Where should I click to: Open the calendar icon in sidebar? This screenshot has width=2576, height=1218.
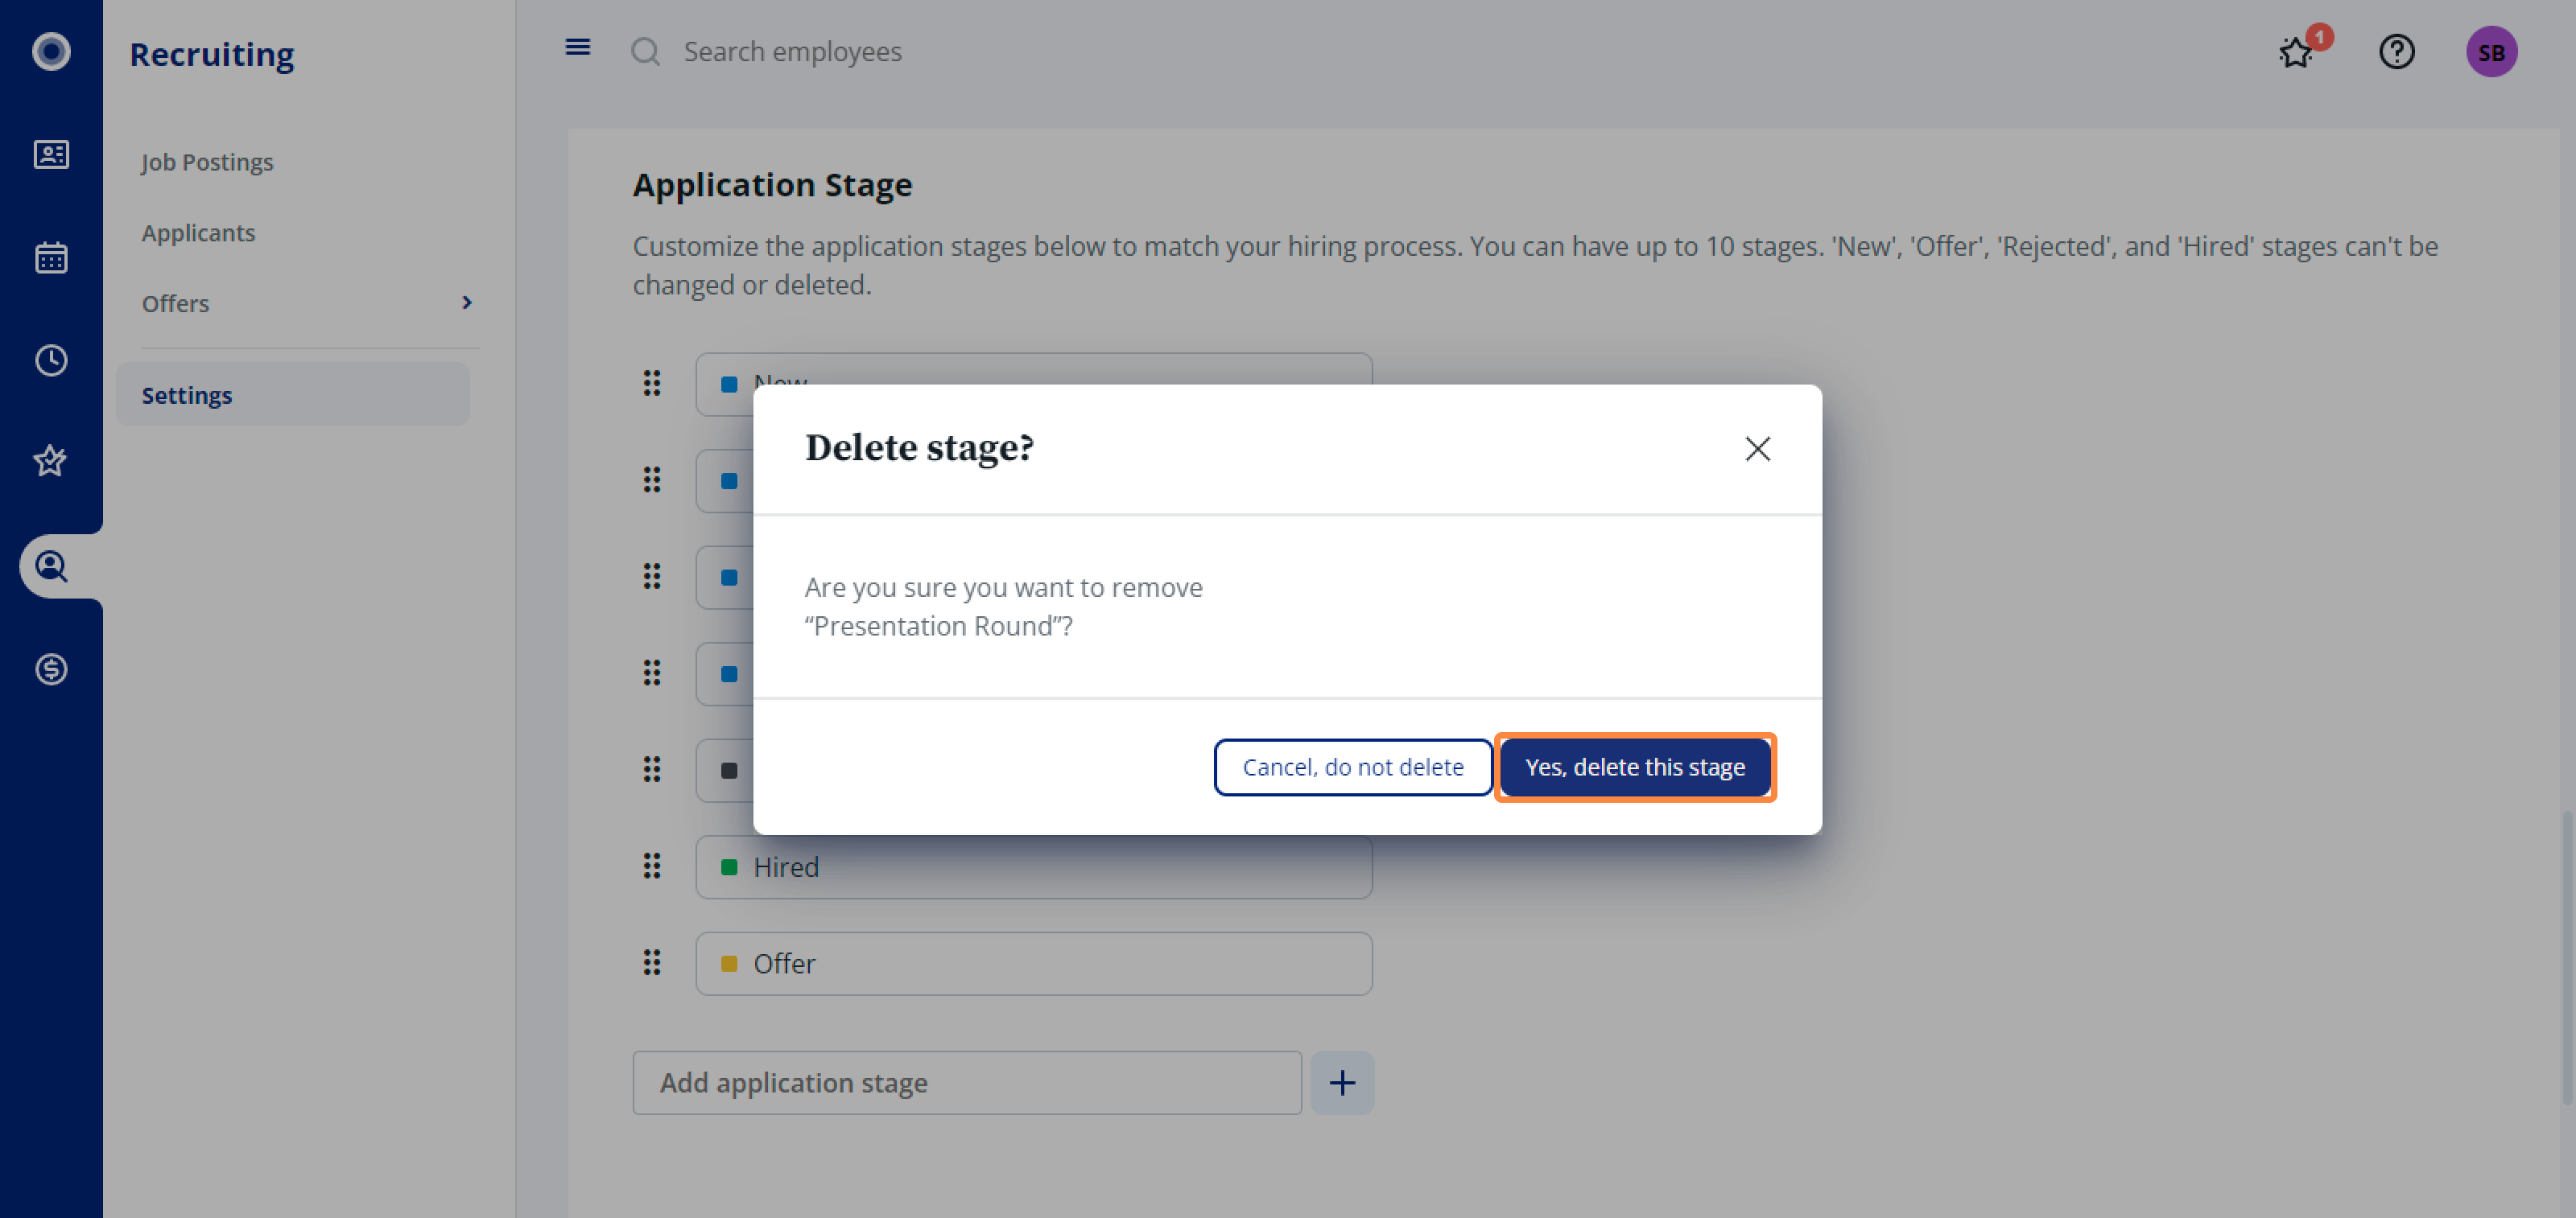pos(51,257)
